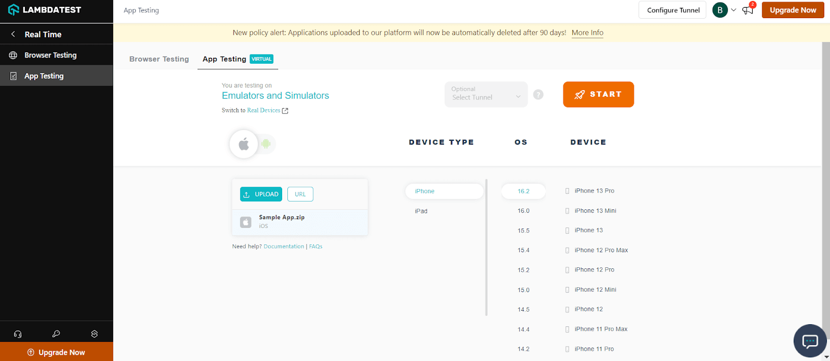Pick the iPhone 13 Pro device

[x=590, y=191]
